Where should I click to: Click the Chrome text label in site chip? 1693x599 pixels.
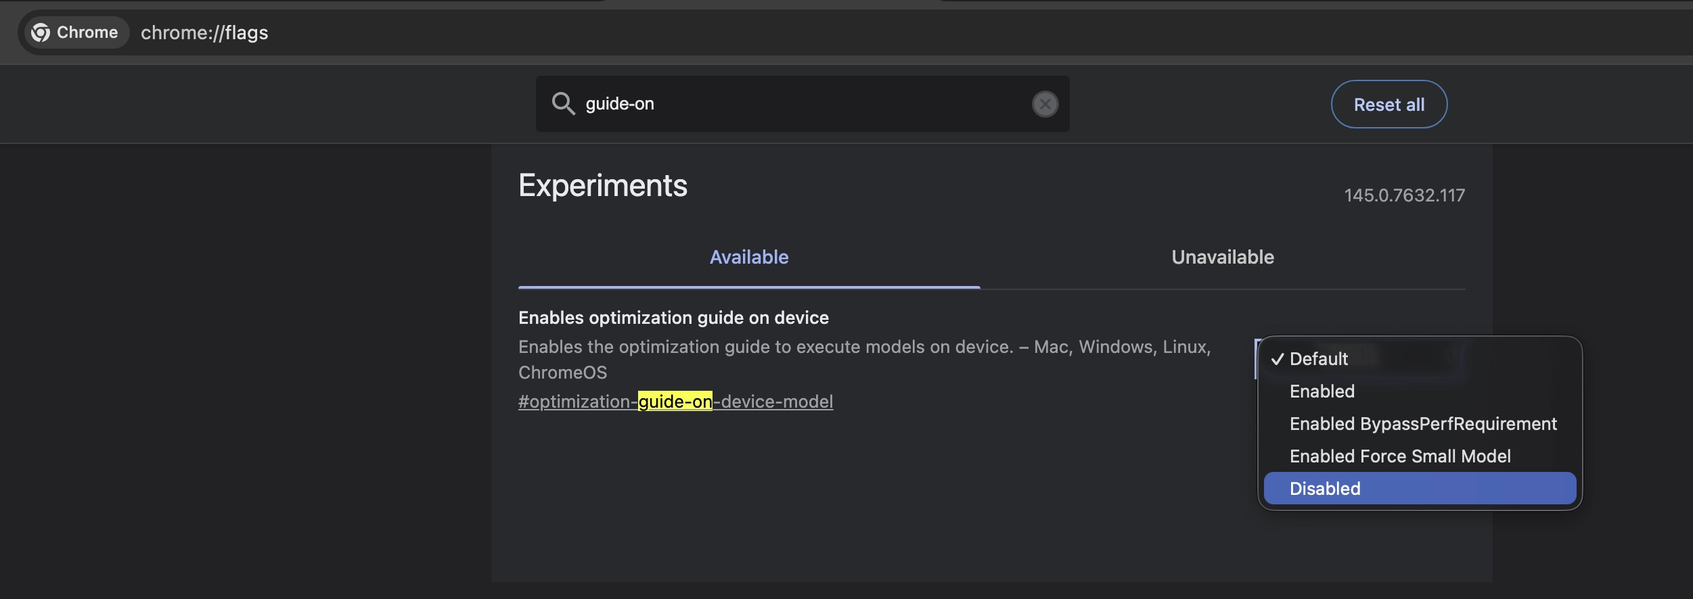(87, 32)
